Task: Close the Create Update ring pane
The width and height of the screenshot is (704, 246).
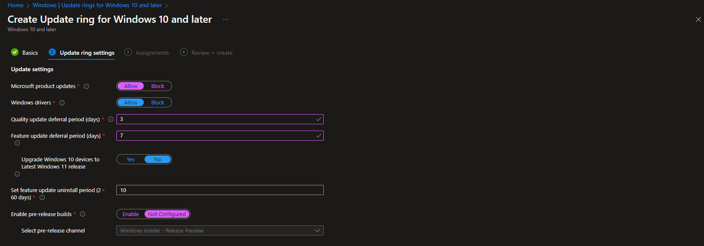Action: click(698, 19)
